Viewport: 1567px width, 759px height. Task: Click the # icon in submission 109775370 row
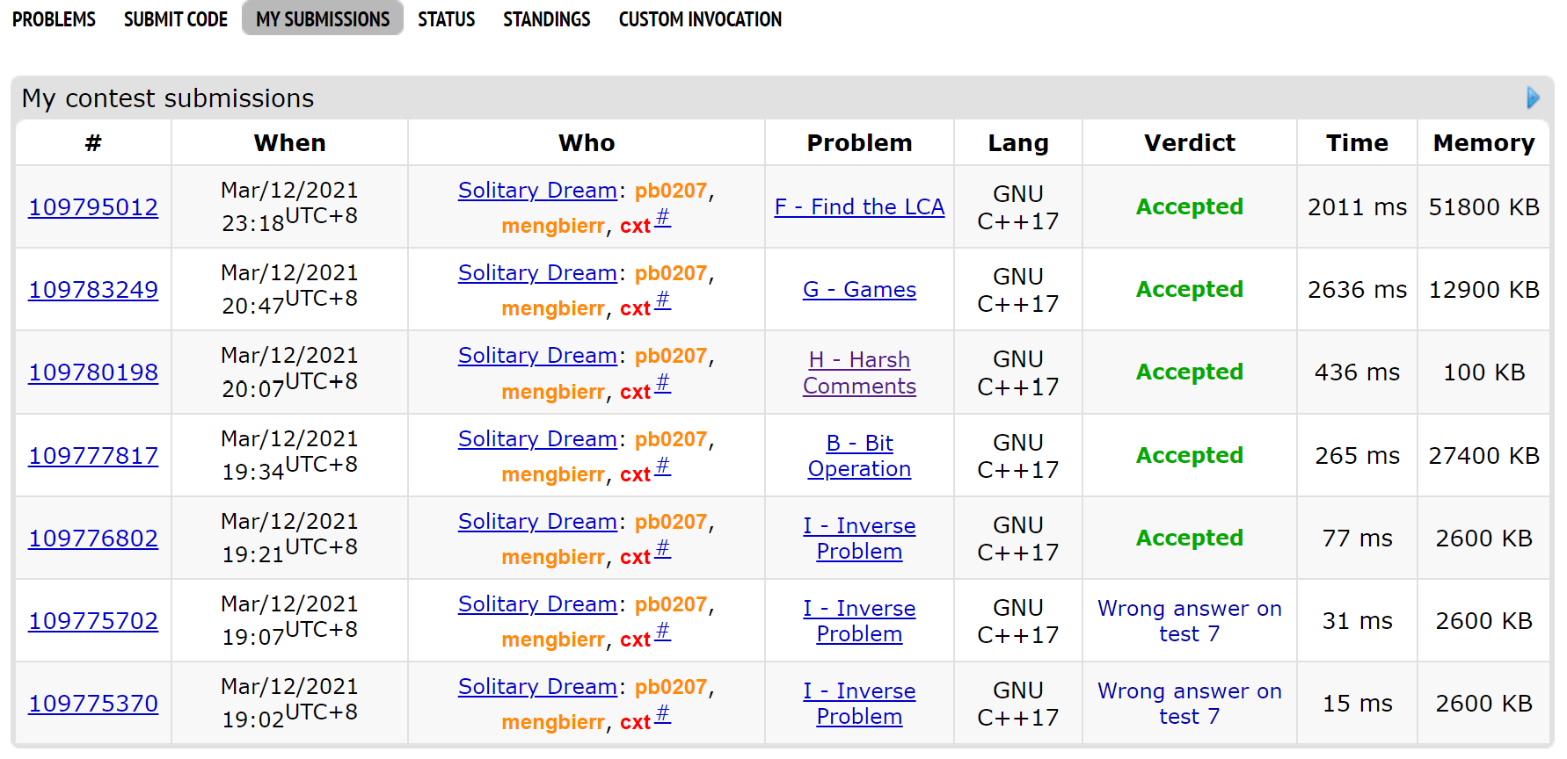663,714
